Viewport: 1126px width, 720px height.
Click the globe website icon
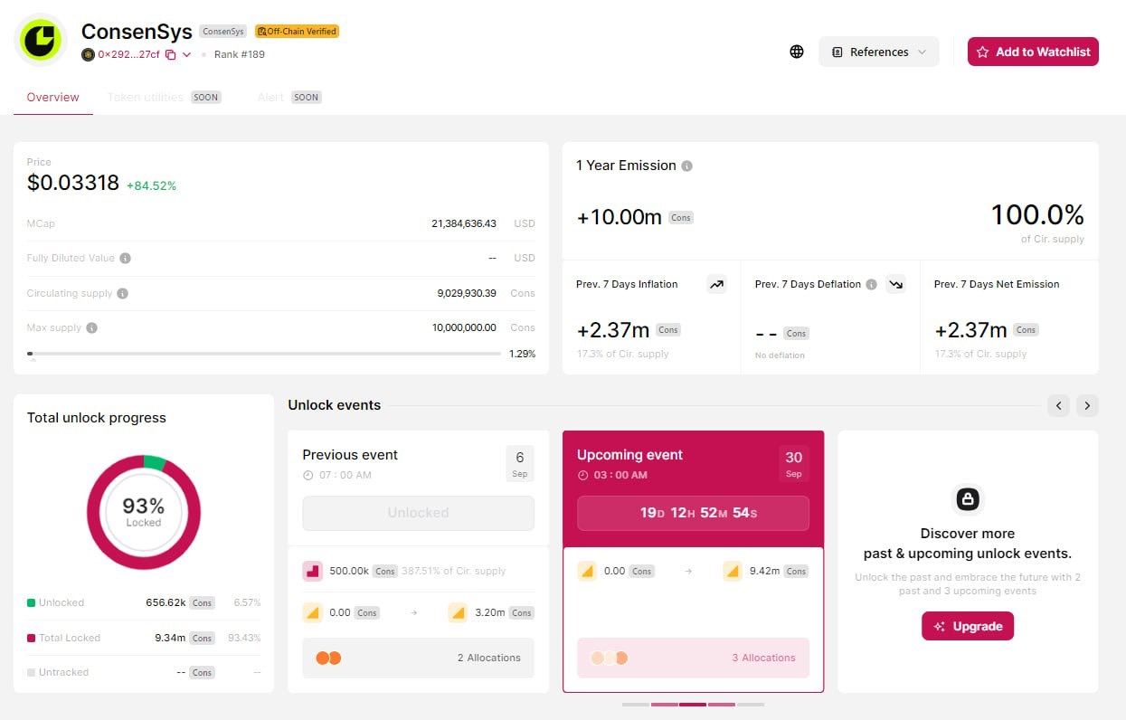(x=796, y=52)
